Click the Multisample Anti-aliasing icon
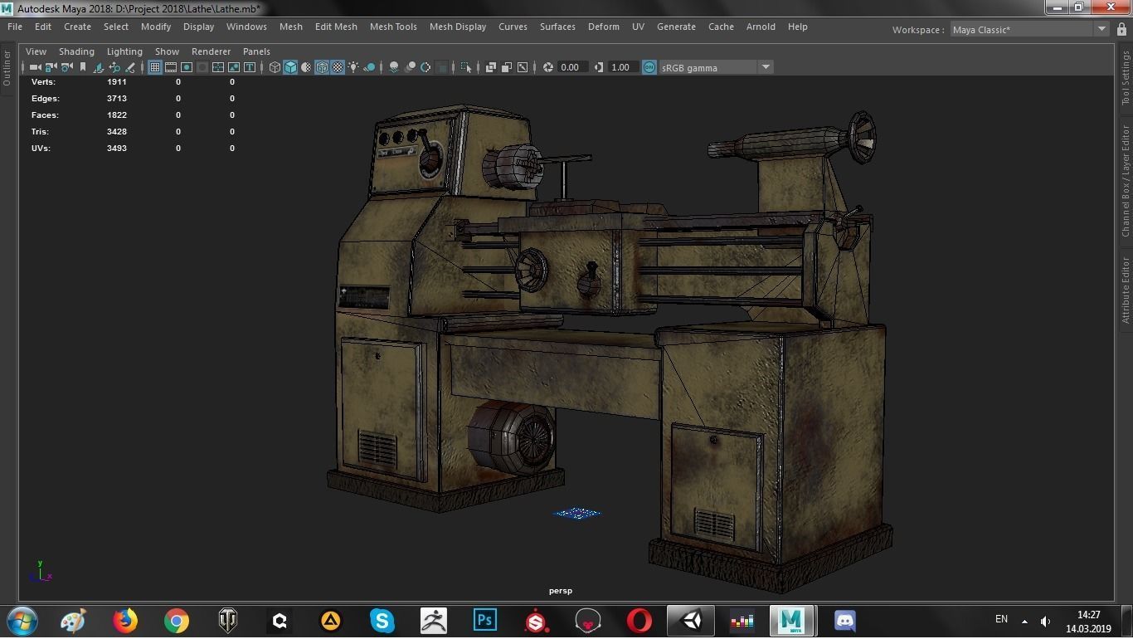Screen dimensions: 1133x639 tap(425, 67)
